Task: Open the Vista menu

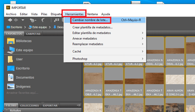Action: 34,14
